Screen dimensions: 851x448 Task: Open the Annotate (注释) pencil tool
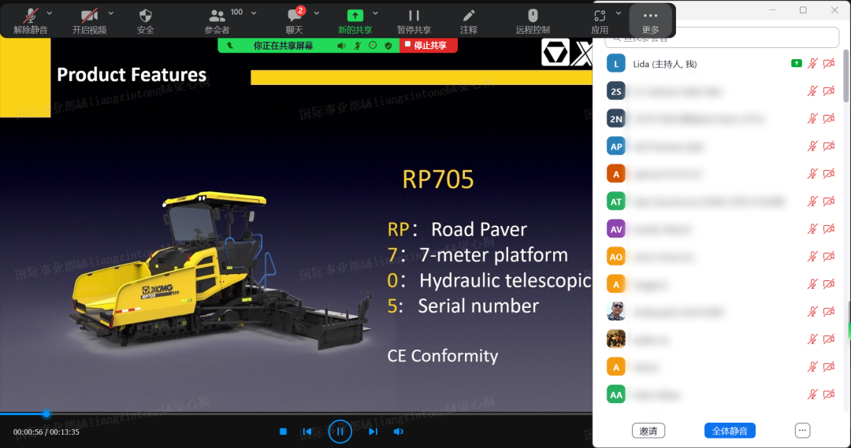pyautogui.click(x=469, y=16)
